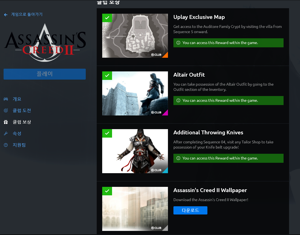Open 속성 properties page

(x=17, y=134)
